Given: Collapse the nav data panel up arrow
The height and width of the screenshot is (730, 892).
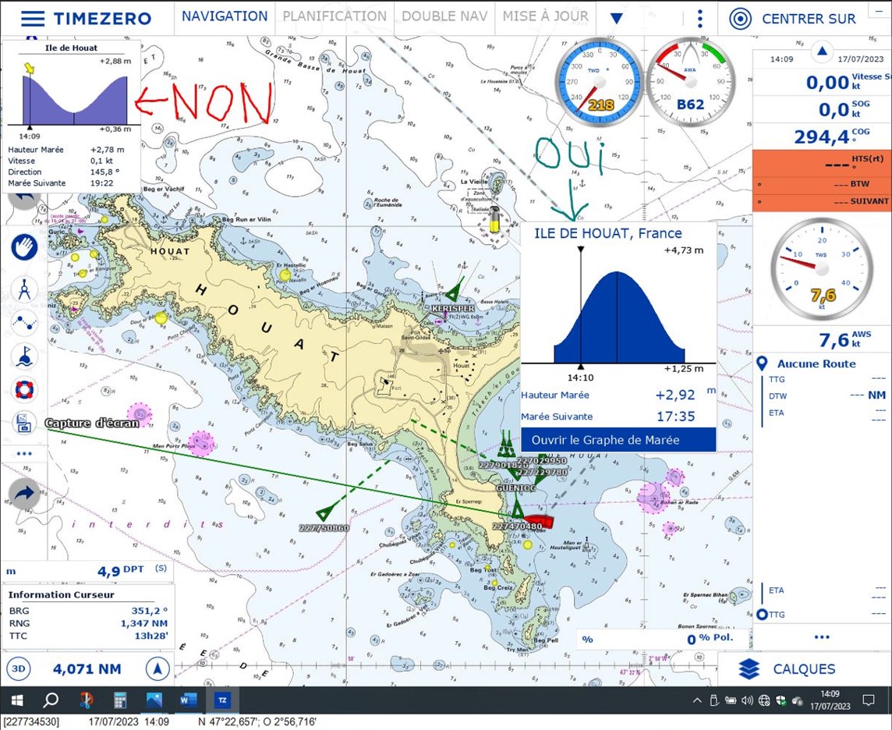Looking at the screenshot, I should pos(822,51).
